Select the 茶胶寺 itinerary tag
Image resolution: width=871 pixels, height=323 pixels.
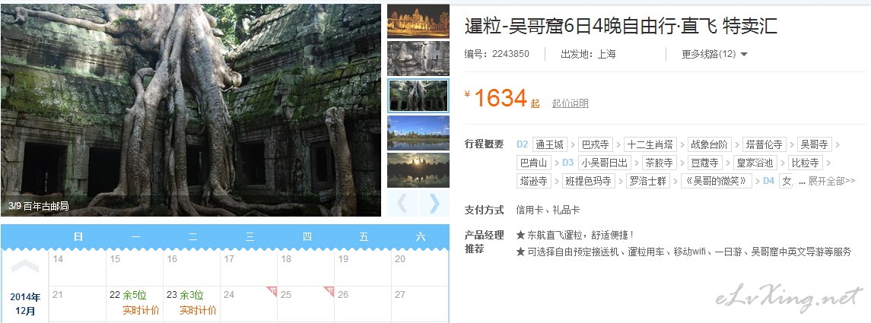pos(659,163)
